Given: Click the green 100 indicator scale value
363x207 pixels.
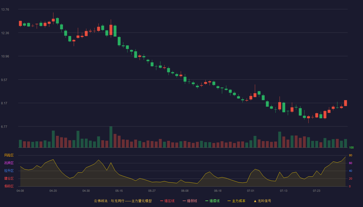Looking at the screenshot, I should [351, 148].
